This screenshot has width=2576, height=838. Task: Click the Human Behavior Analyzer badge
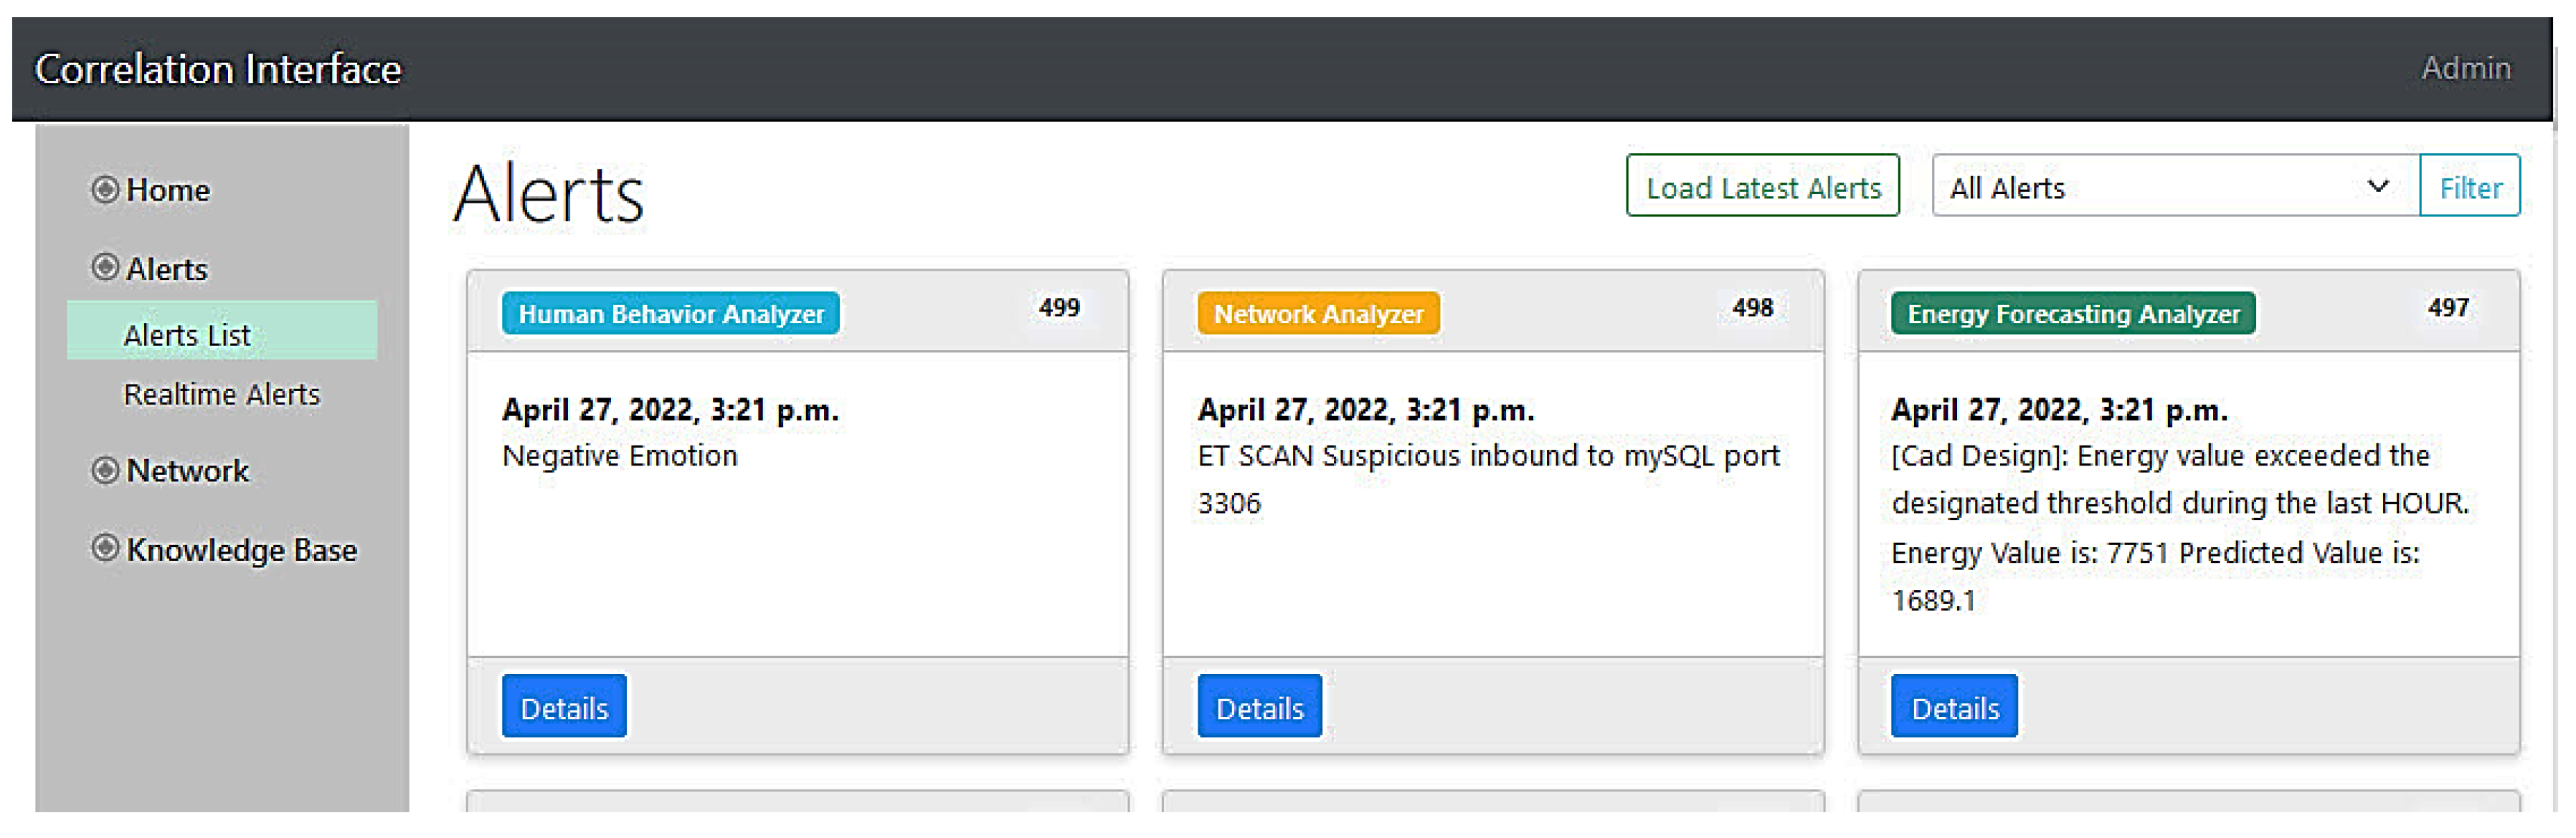(x=671, y=314)
